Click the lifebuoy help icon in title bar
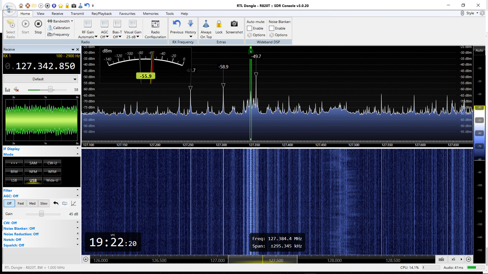Screen dimensions: 488x274 (x=27, y=5)
